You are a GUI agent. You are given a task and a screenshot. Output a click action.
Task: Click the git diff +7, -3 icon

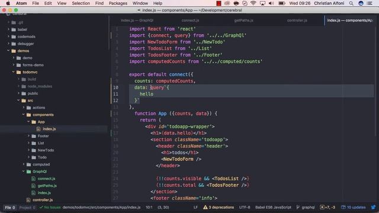pos(322,207)
